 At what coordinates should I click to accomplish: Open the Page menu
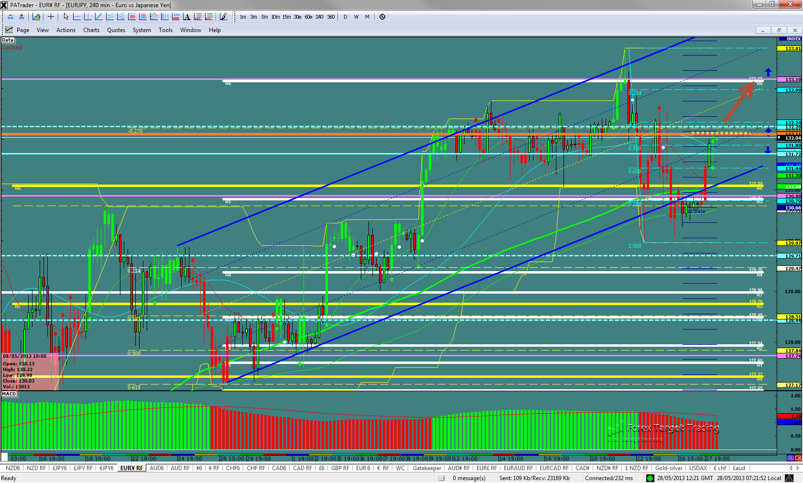23,30
